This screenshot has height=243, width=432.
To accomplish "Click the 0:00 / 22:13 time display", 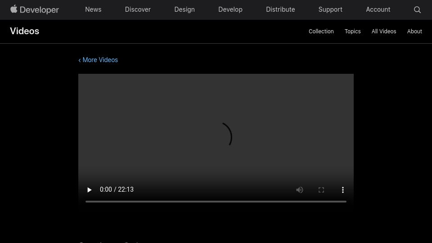I will click(117, 189).
